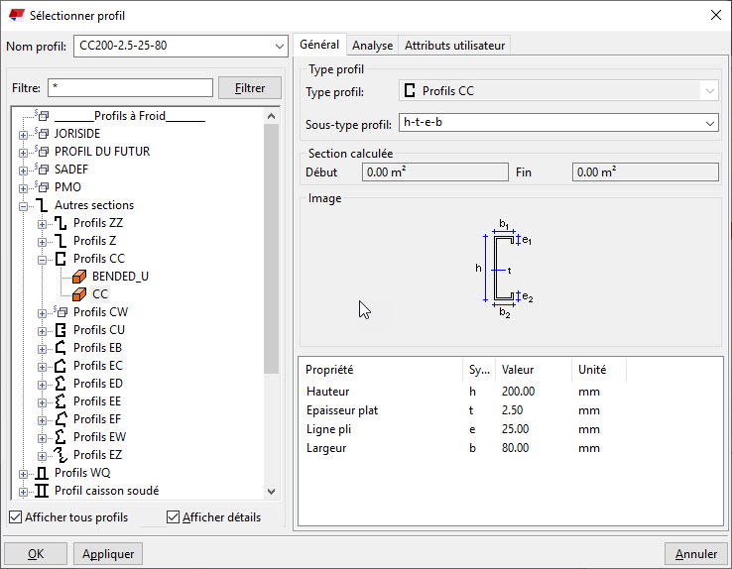732x569 pixels.
Task: Click the Epaisseur plat value 2.50
Action: pyautogui.click(x=512, y=410)
